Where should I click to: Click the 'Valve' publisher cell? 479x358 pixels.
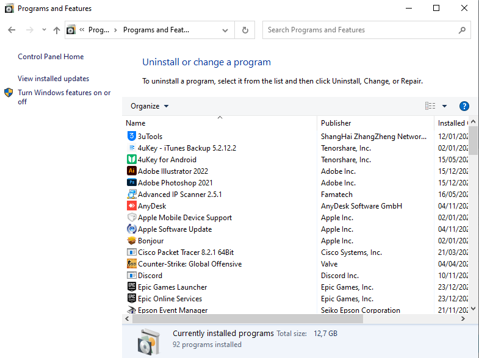pos(329,264)
